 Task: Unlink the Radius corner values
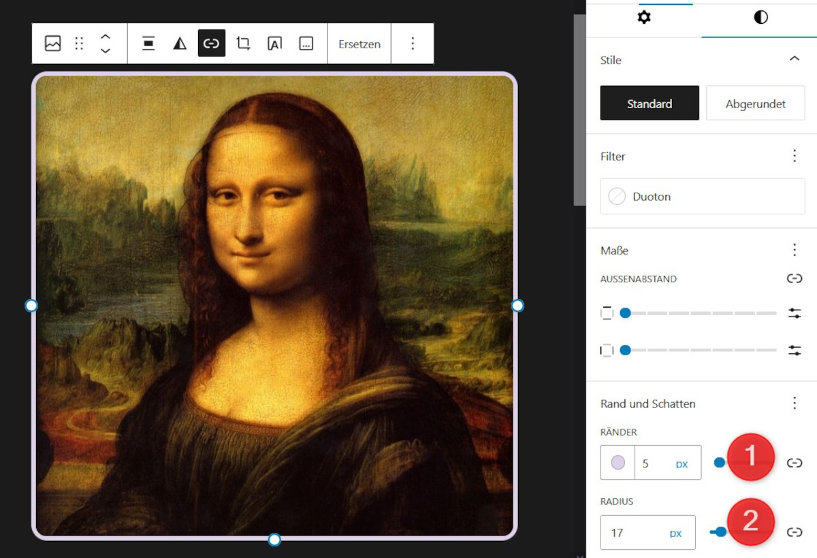click(794, 532)
